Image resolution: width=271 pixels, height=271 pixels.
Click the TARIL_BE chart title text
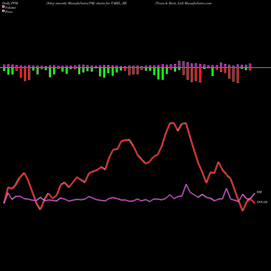tap(87, 3)
